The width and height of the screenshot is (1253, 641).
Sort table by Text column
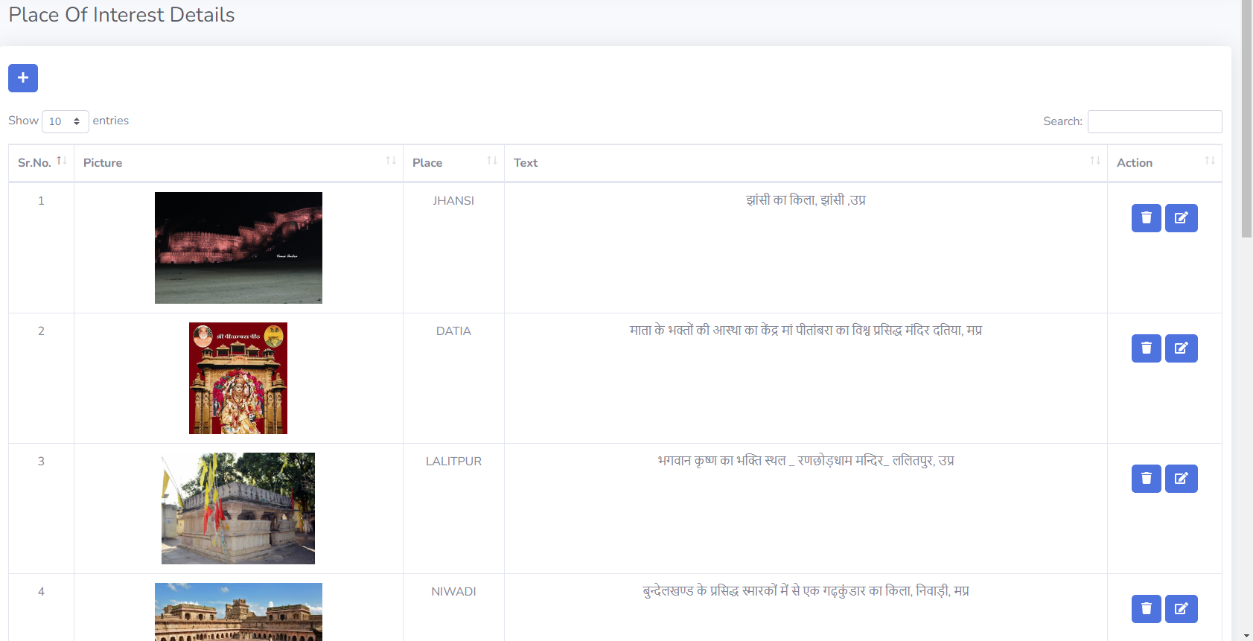coord(806,162)
